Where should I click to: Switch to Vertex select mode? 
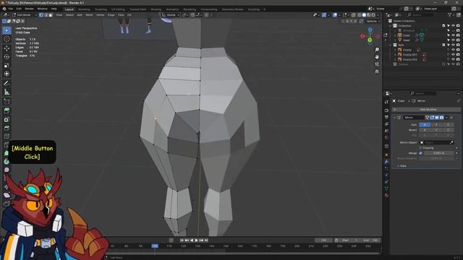coord(41,14)
